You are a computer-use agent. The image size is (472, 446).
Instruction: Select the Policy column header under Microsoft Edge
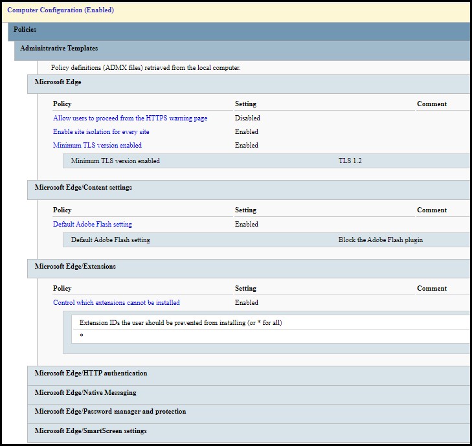click(62, 104)
